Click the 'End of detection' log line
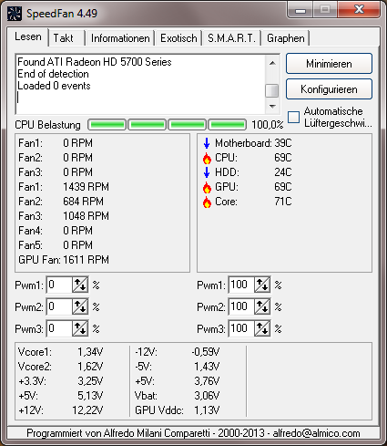Image resolution: width=387 pixels, height=446 pixels. (x=53, y=74)
